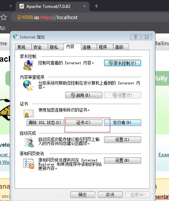
Task: Switch to the 常规 tab
Action: click(x=23, y=47)
